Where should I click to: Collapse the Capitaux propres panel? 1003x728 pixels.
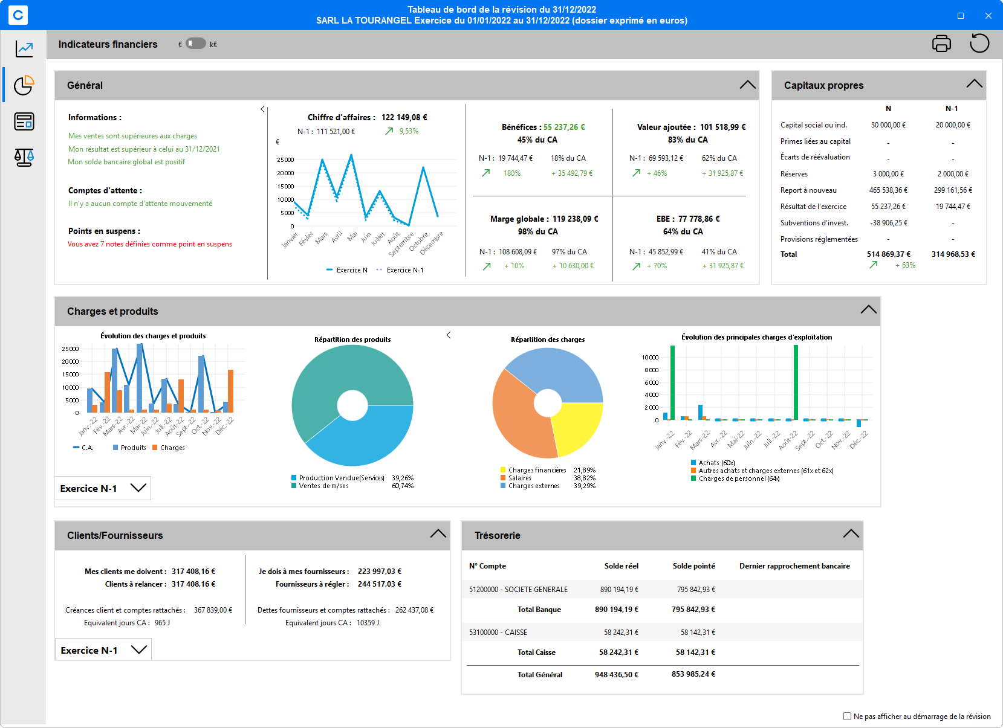(974, 83)
